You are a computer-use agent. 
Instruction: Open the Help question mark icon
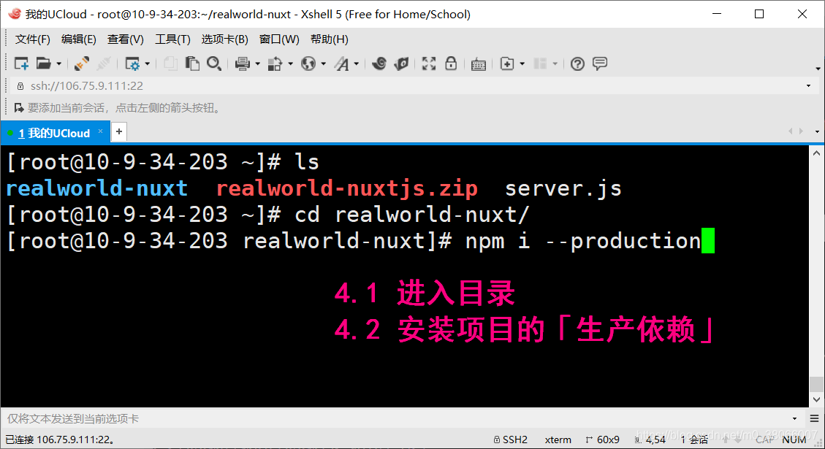577,64
